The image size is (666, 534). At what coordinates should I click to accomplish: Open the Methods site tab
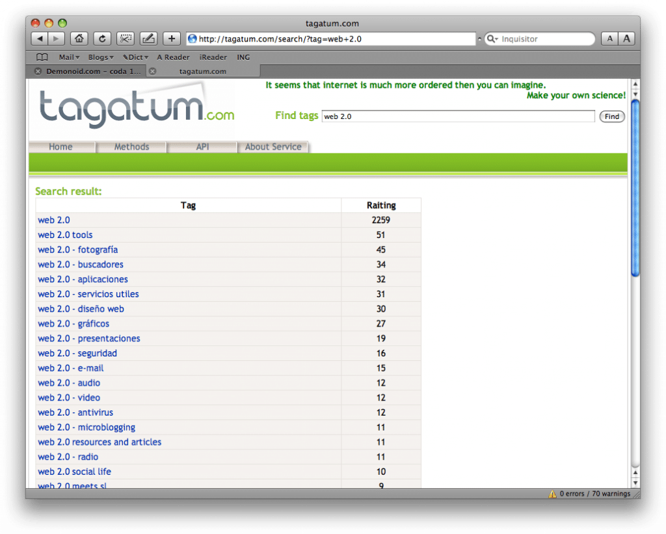tap(131, 147)
